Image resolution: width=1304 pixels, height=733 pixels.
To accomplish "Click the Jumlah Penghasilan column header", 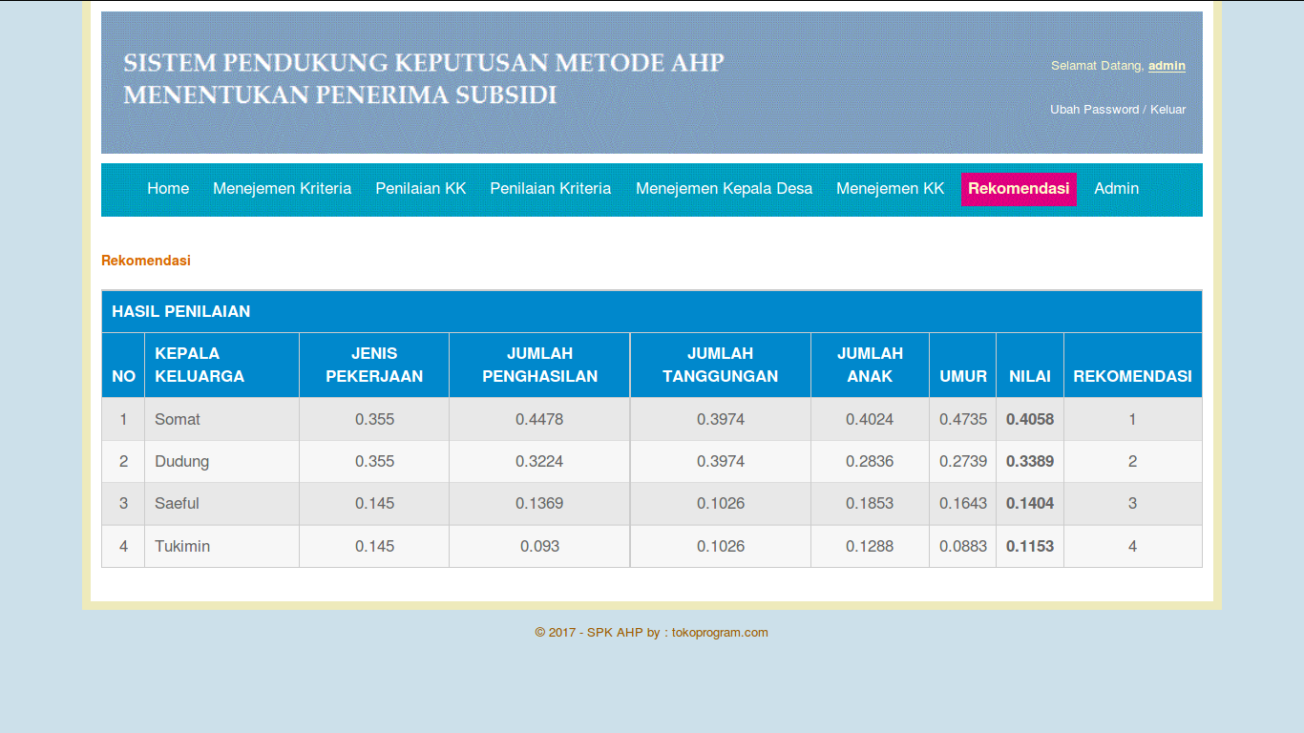I will 539,365.
